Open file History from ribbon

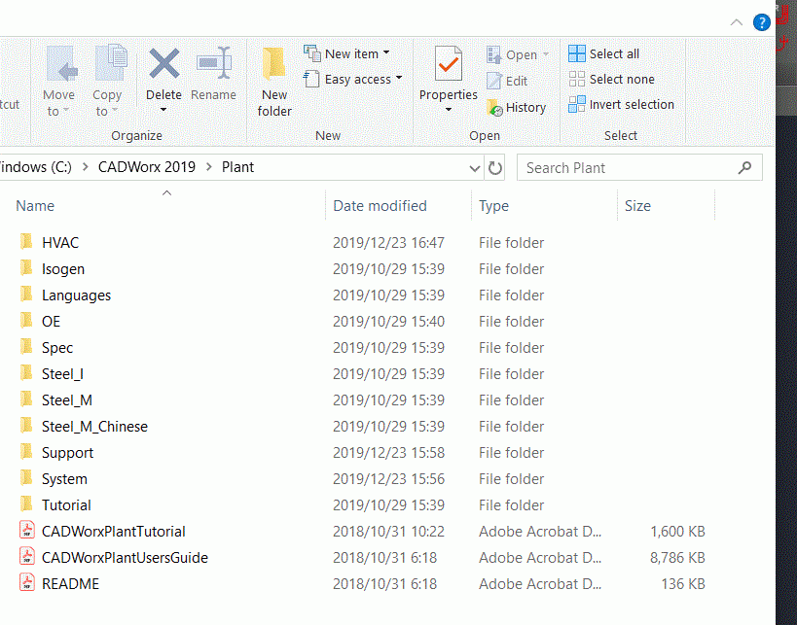click(516, 107)
